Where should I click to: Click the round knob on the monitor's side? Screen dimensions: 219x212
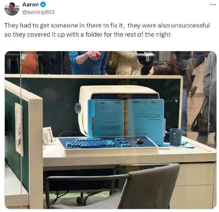[78, 108]
